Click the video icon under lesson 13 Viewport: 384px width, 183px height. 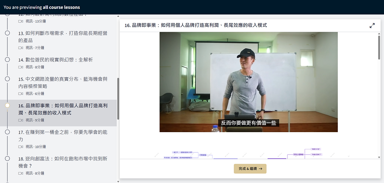point(21,48)
